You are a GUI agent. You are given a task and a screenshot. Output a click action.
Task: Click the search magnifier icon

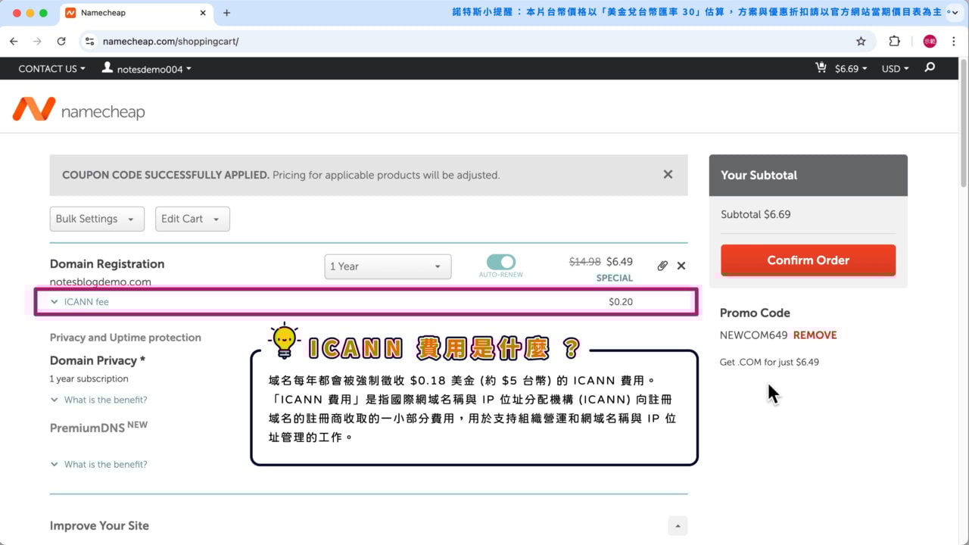pos(929,68)
